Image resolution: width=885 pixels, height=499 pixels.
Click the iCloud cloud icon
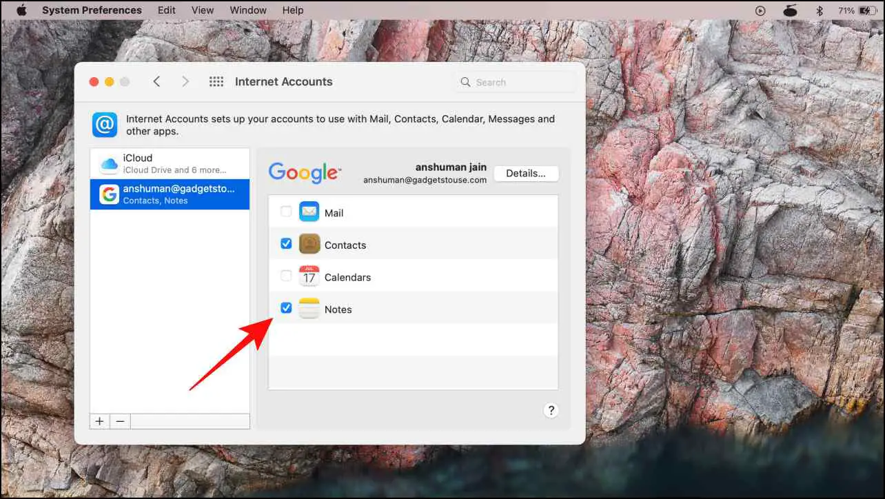[109, 164]
